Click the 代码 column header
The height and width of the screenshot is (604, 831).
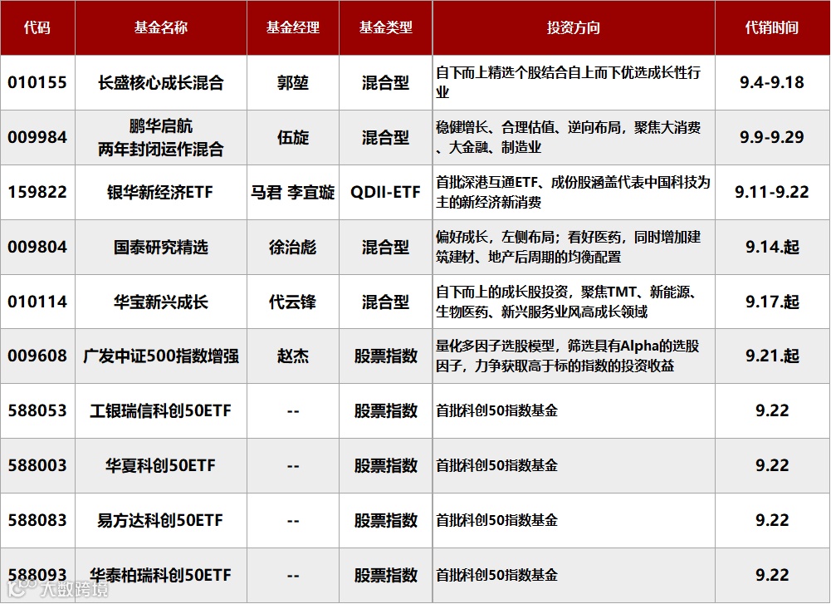pos(37,27)
